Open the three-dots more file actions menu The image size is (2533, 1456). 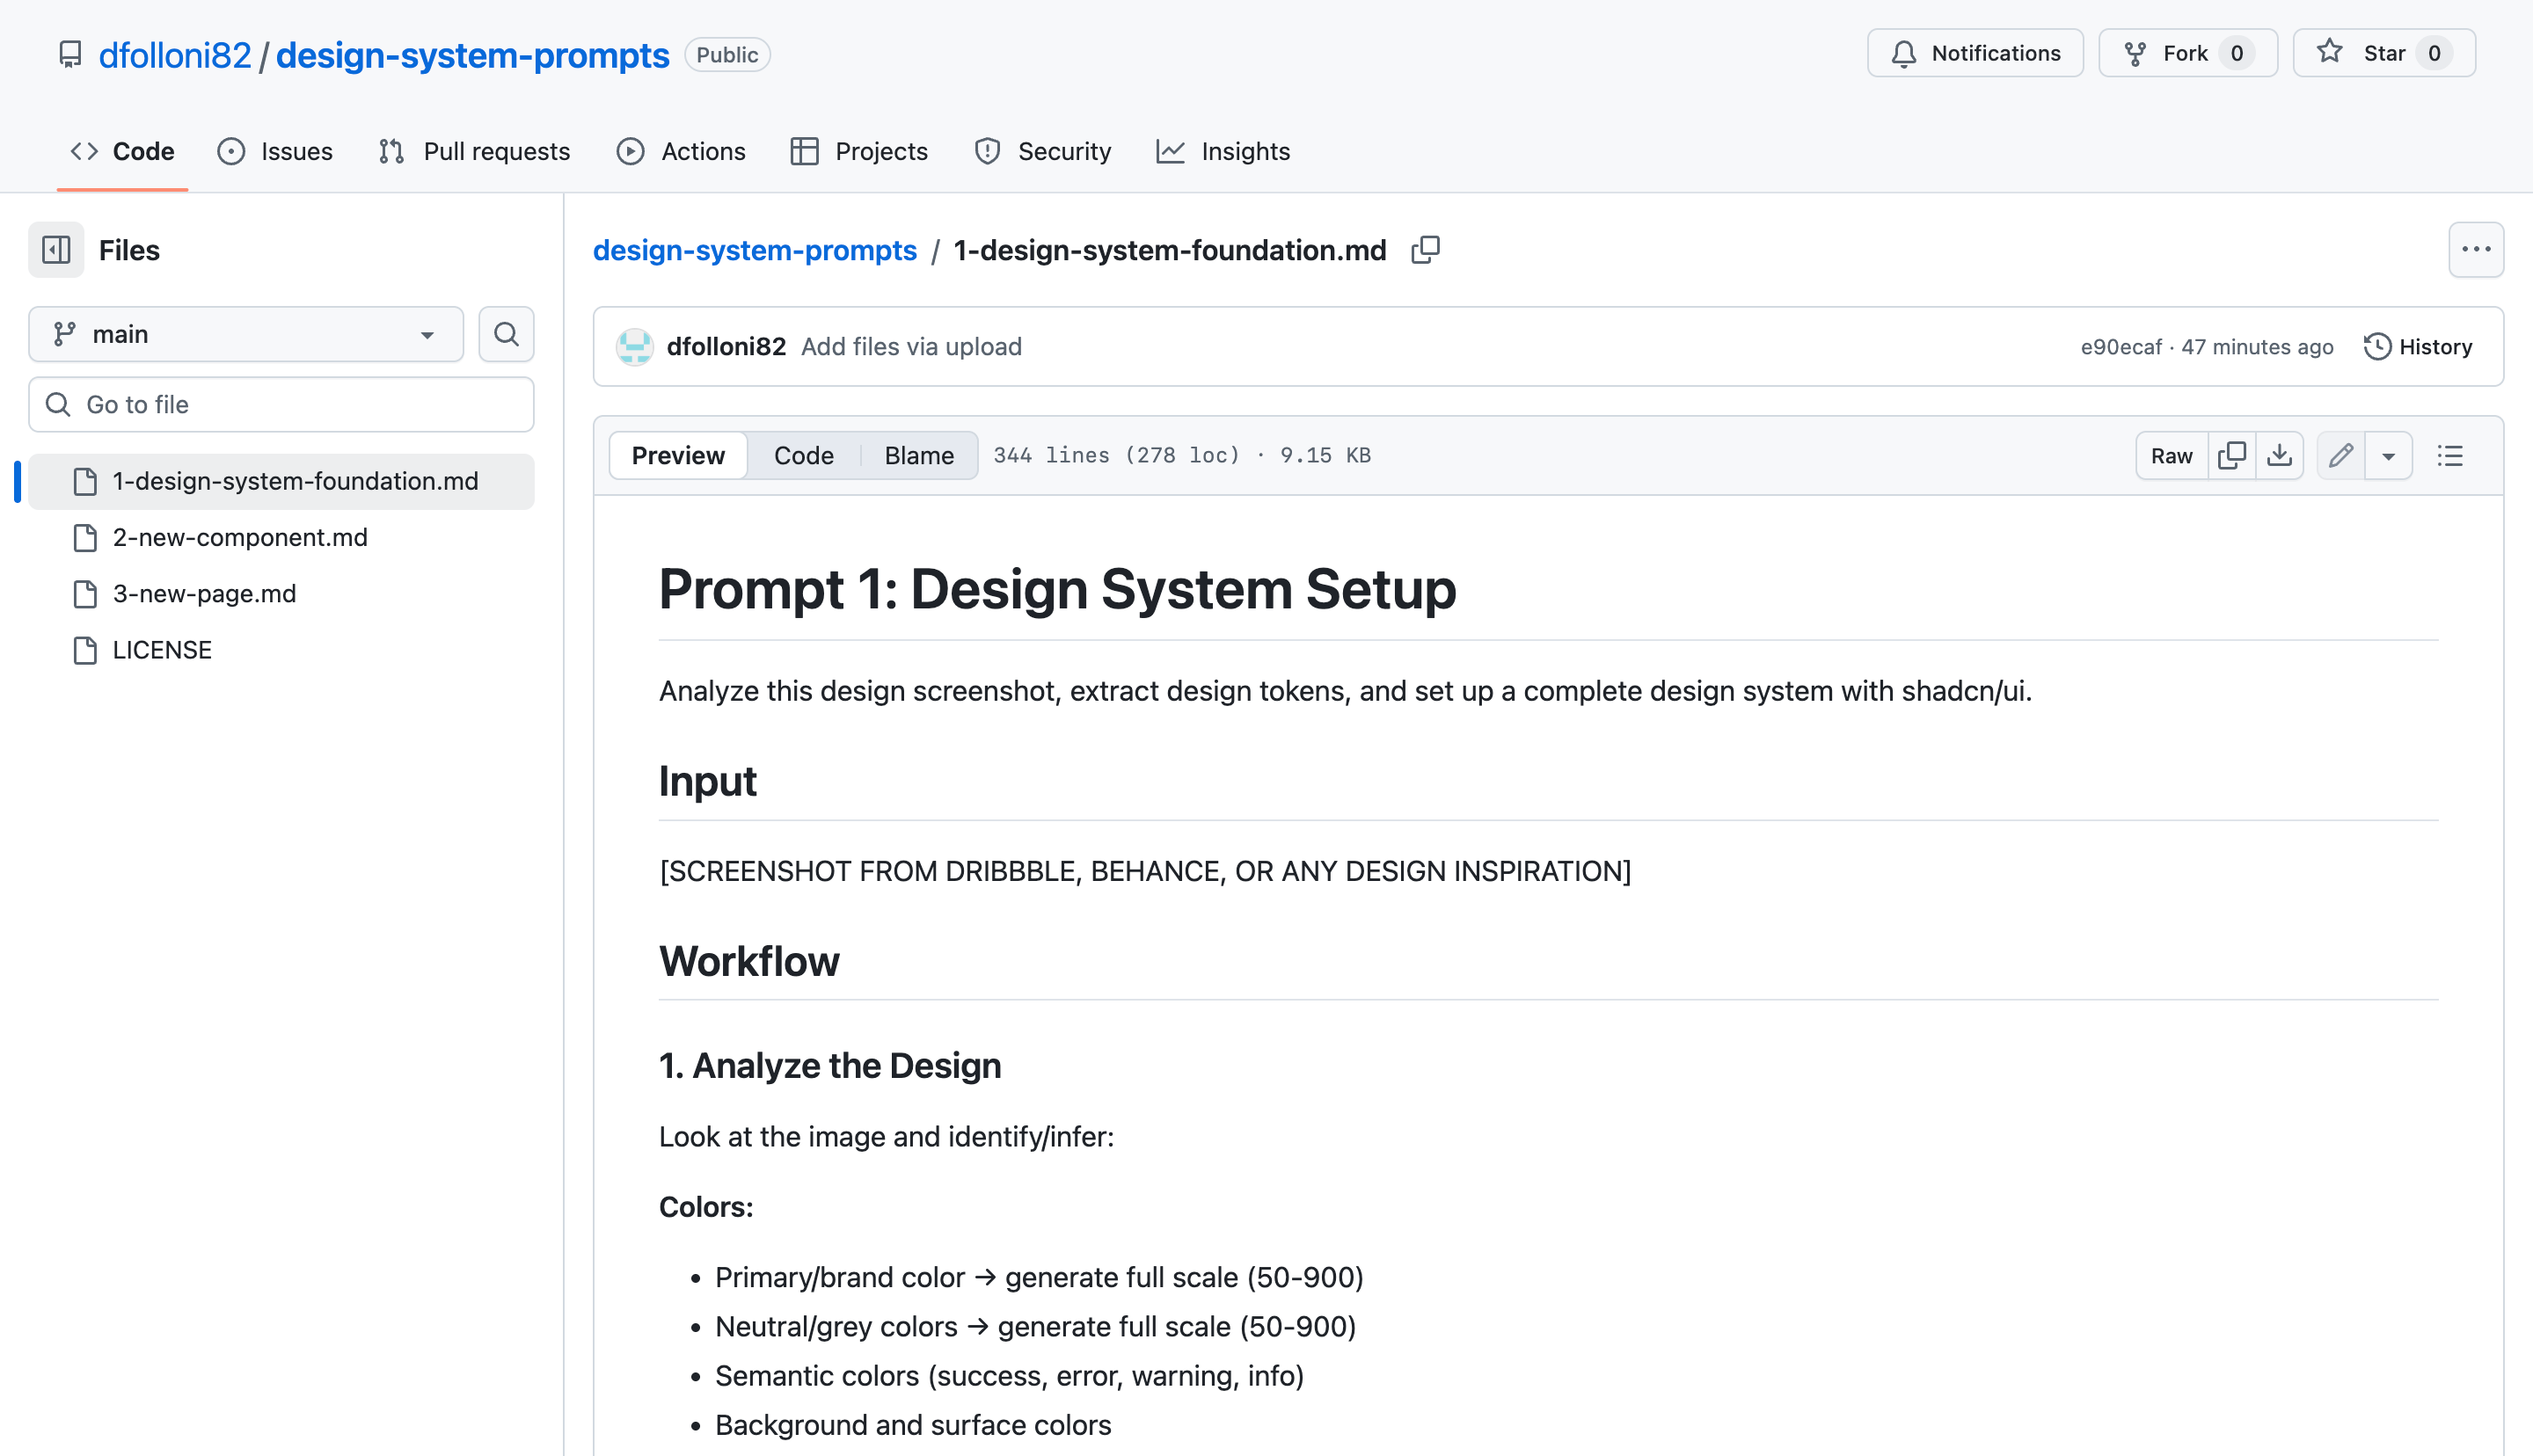coord(2475,250)
